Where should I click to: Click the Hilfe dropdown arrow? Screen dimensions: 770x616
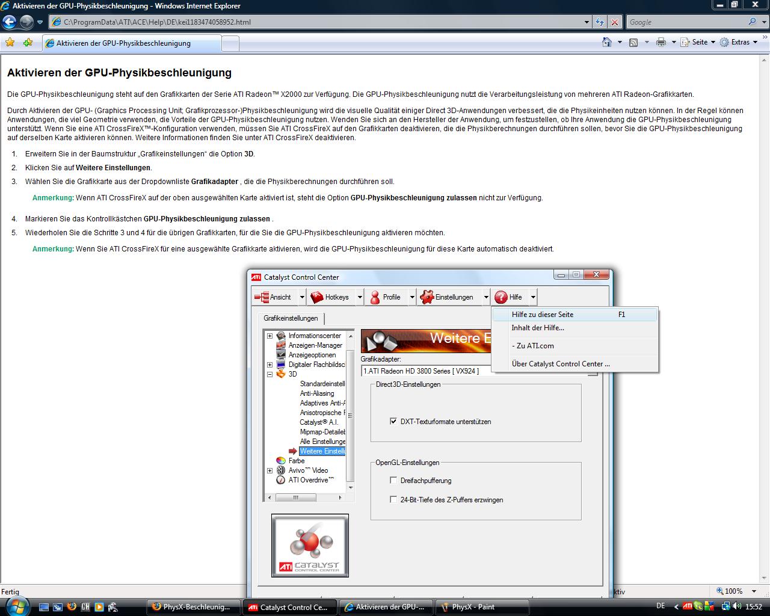(533, 297)
